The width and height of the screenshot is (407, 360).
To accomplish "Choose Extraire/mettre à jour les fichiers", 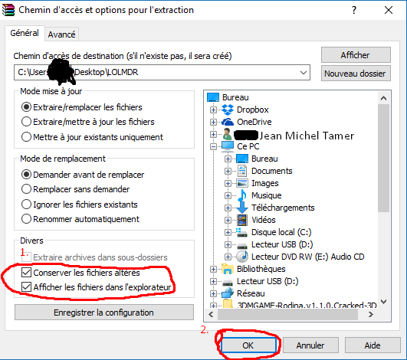I will point(27,122).
